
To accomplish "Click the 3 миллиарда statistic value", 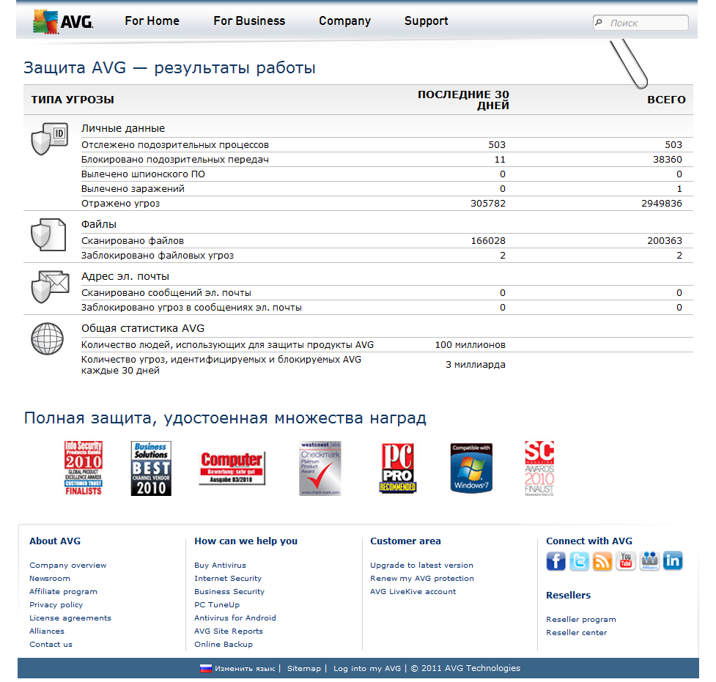I will click(x=476, y=364).
